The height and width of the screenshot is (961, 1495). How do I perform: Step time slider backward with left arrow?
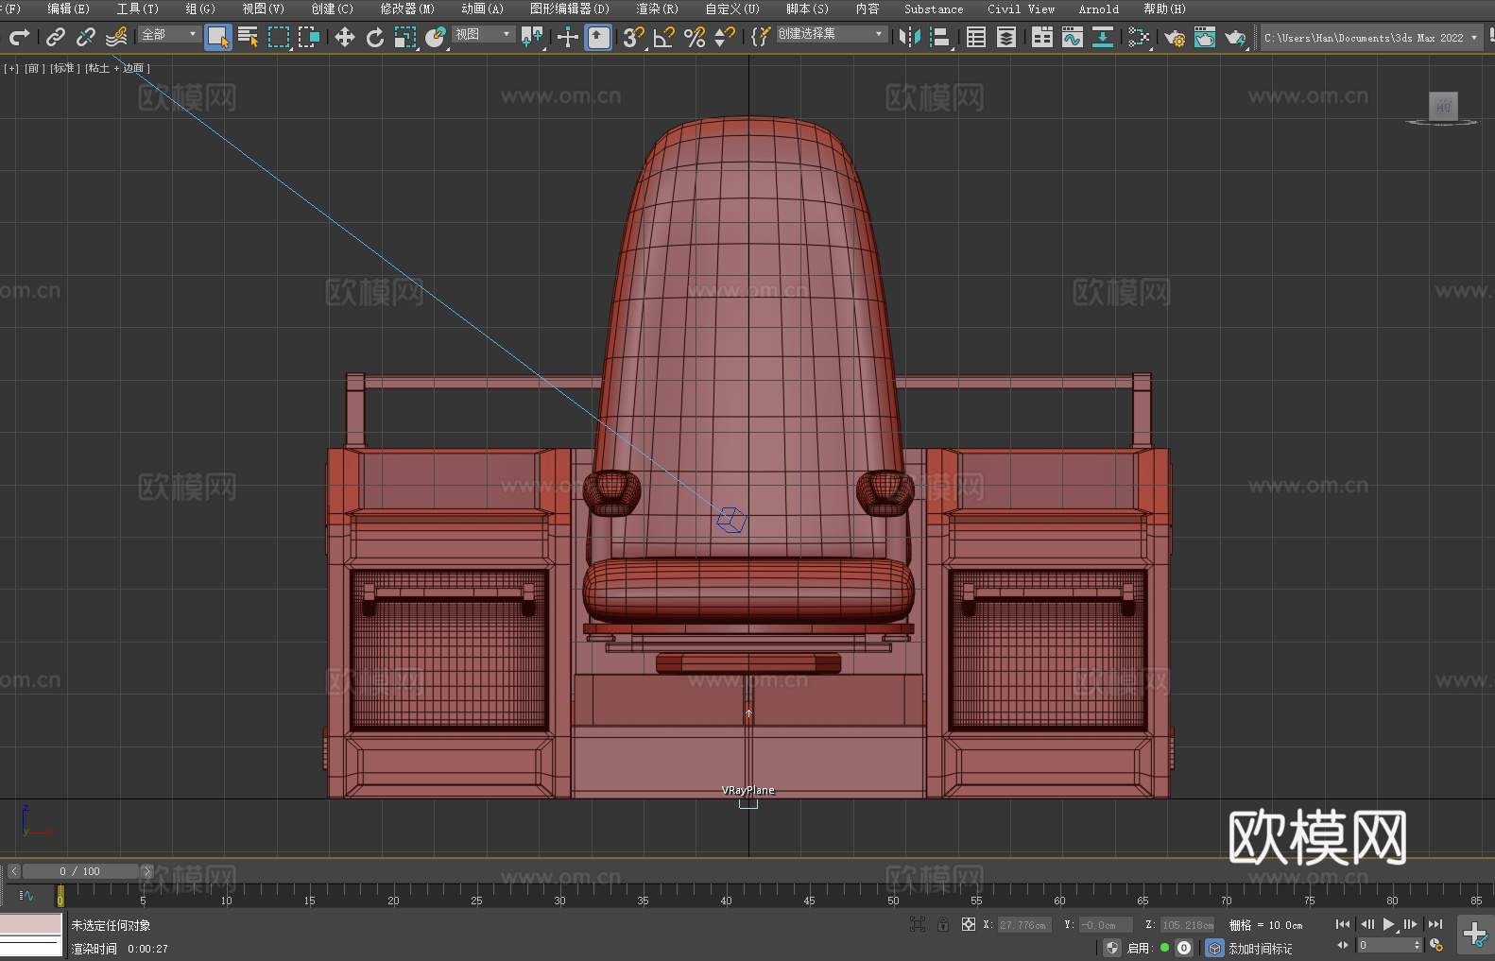tap(13, 871)
